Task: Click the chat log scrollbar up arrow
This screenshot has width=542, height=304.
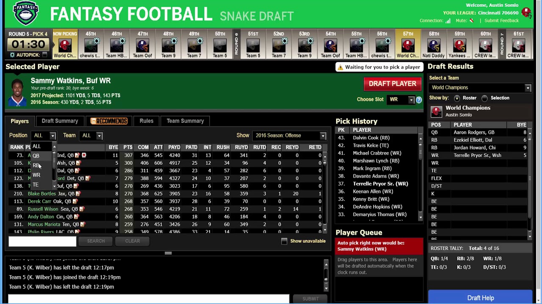Action: [x=326, y=265]
